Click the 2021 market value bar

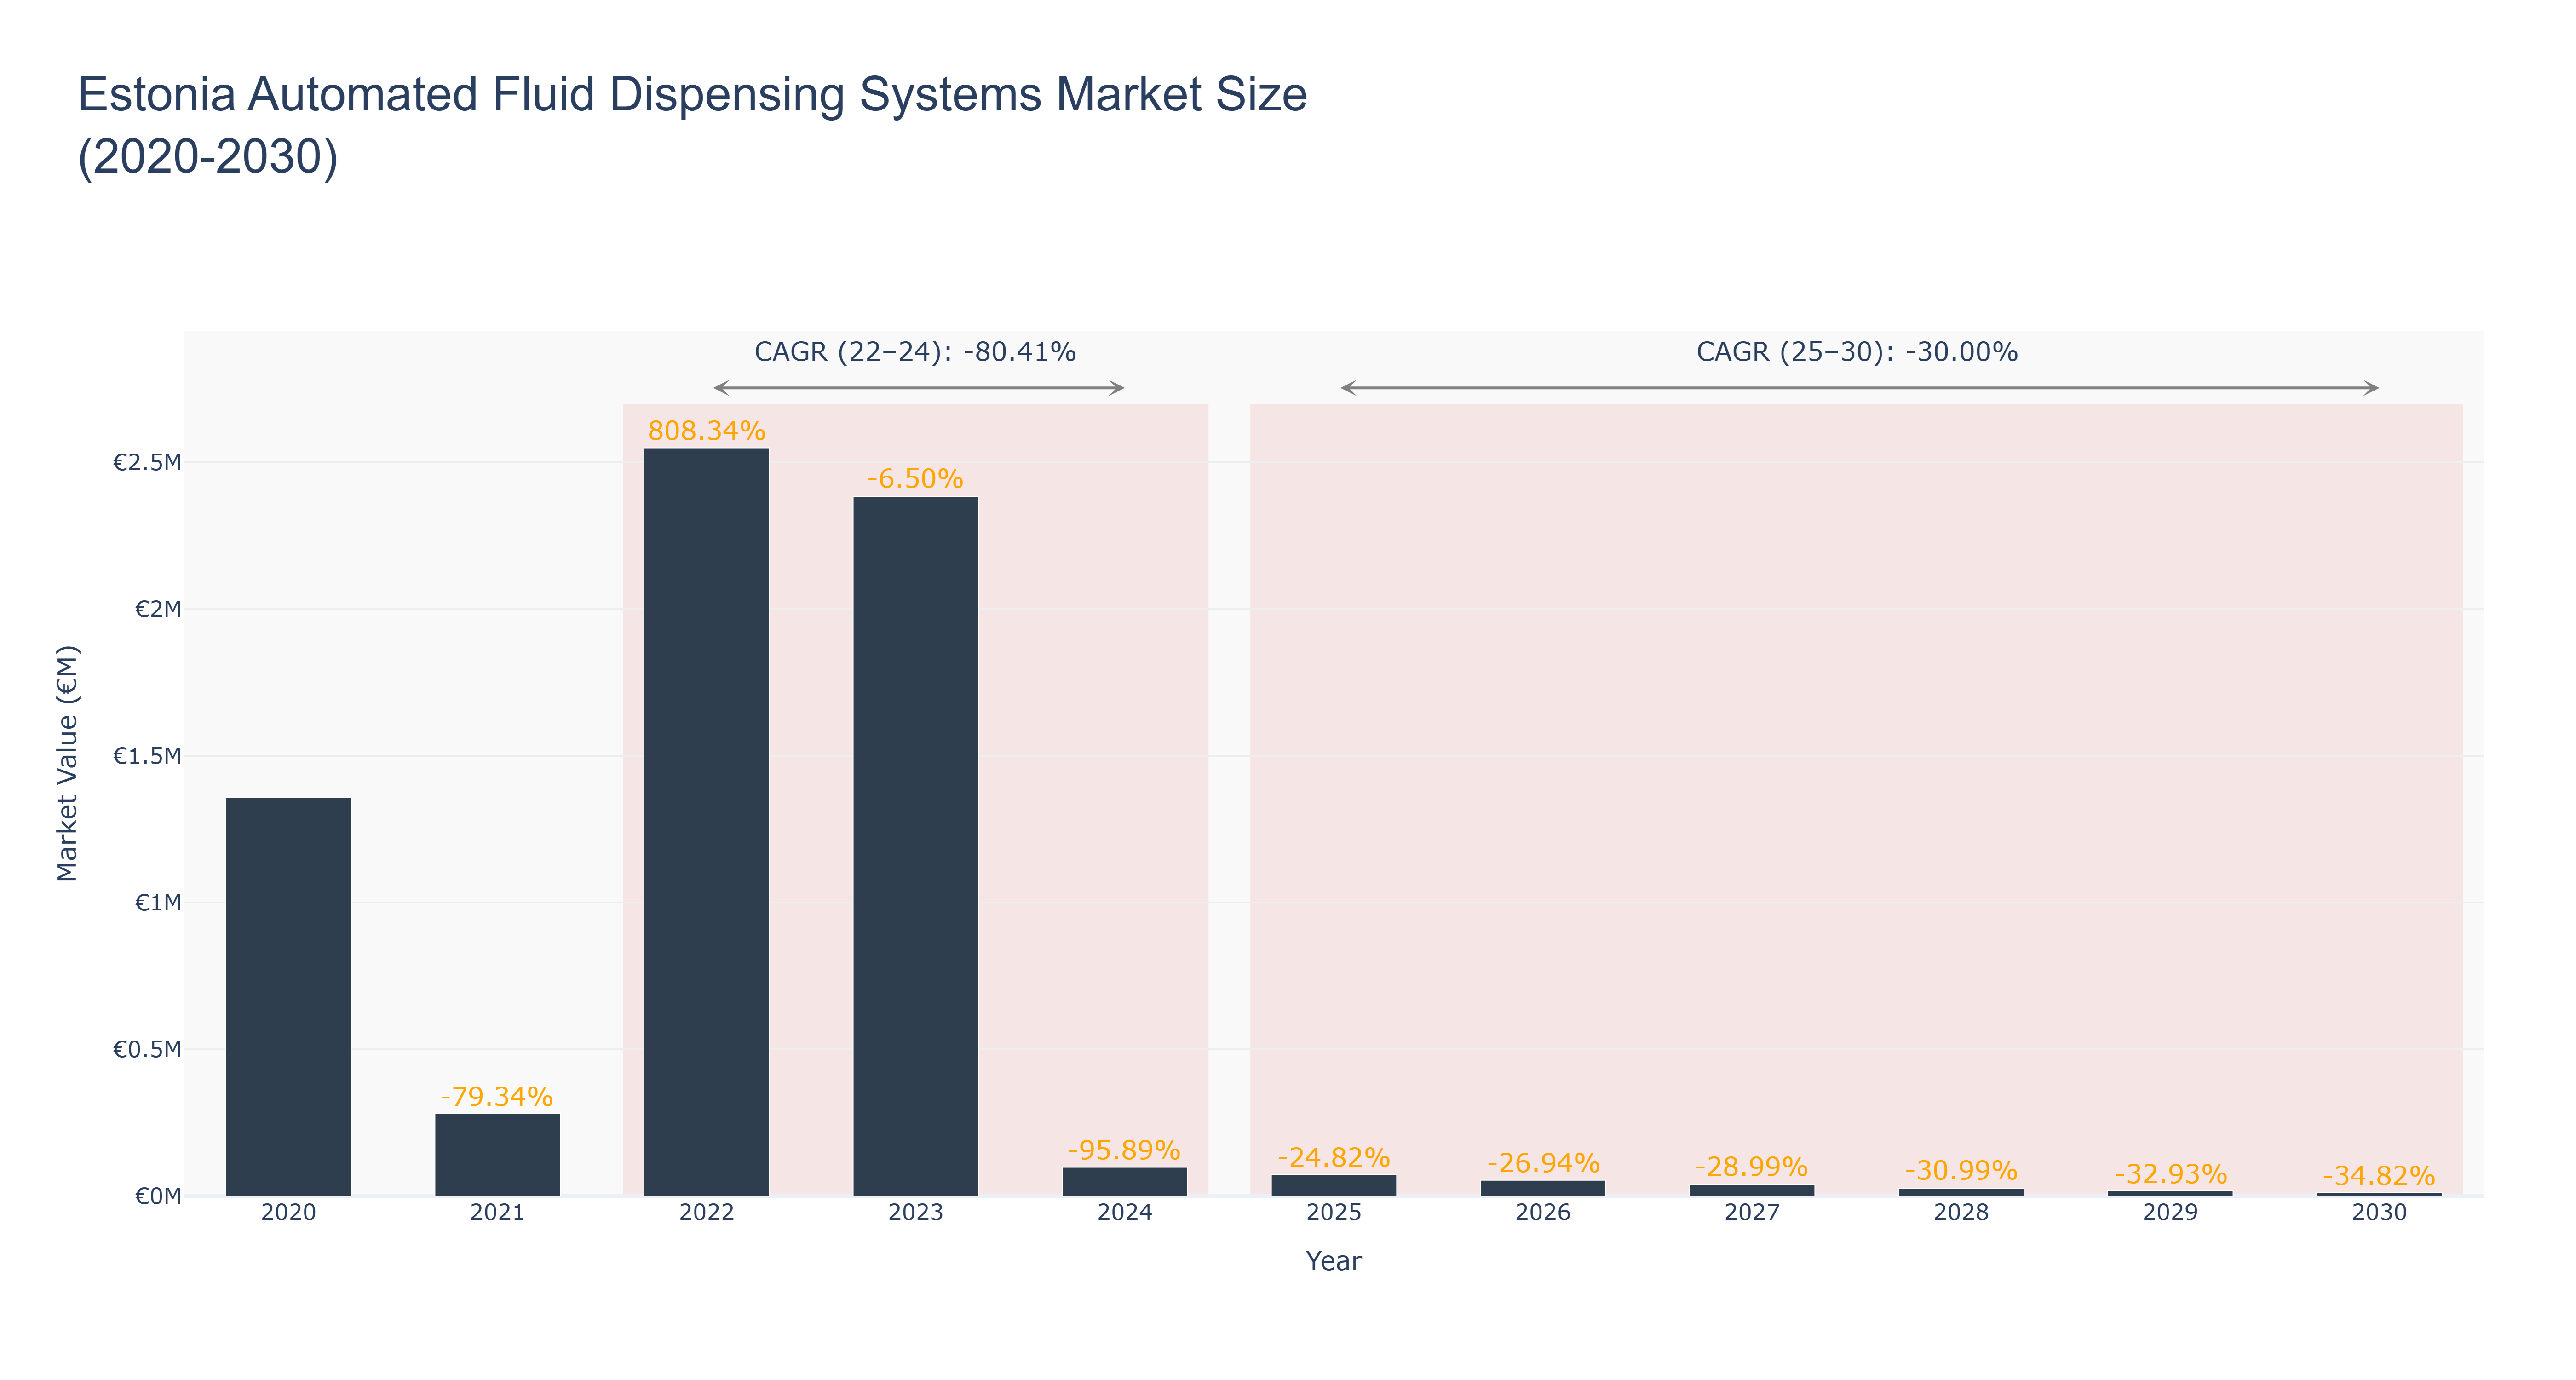pyautogui.click(x=497, y=1155)
